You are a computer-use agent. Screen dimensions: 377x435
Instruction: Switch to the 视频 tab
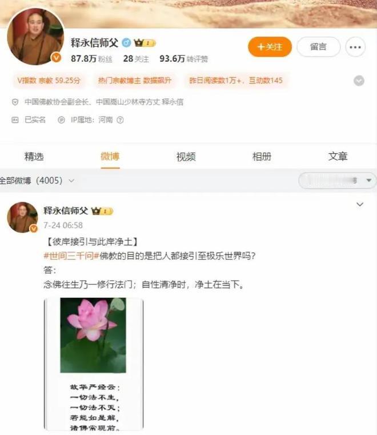(186, 157)
